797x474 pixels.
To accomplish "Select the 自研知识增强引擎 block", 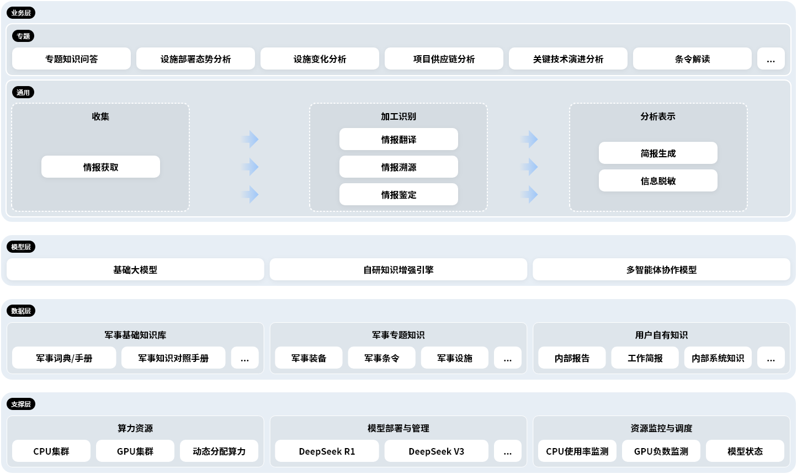I will [398, 270].
